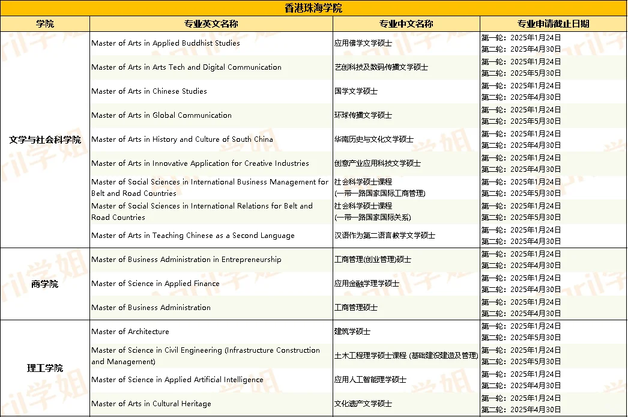Click the 应用人工智能理学硕士 cell

(x=406, y=380)
